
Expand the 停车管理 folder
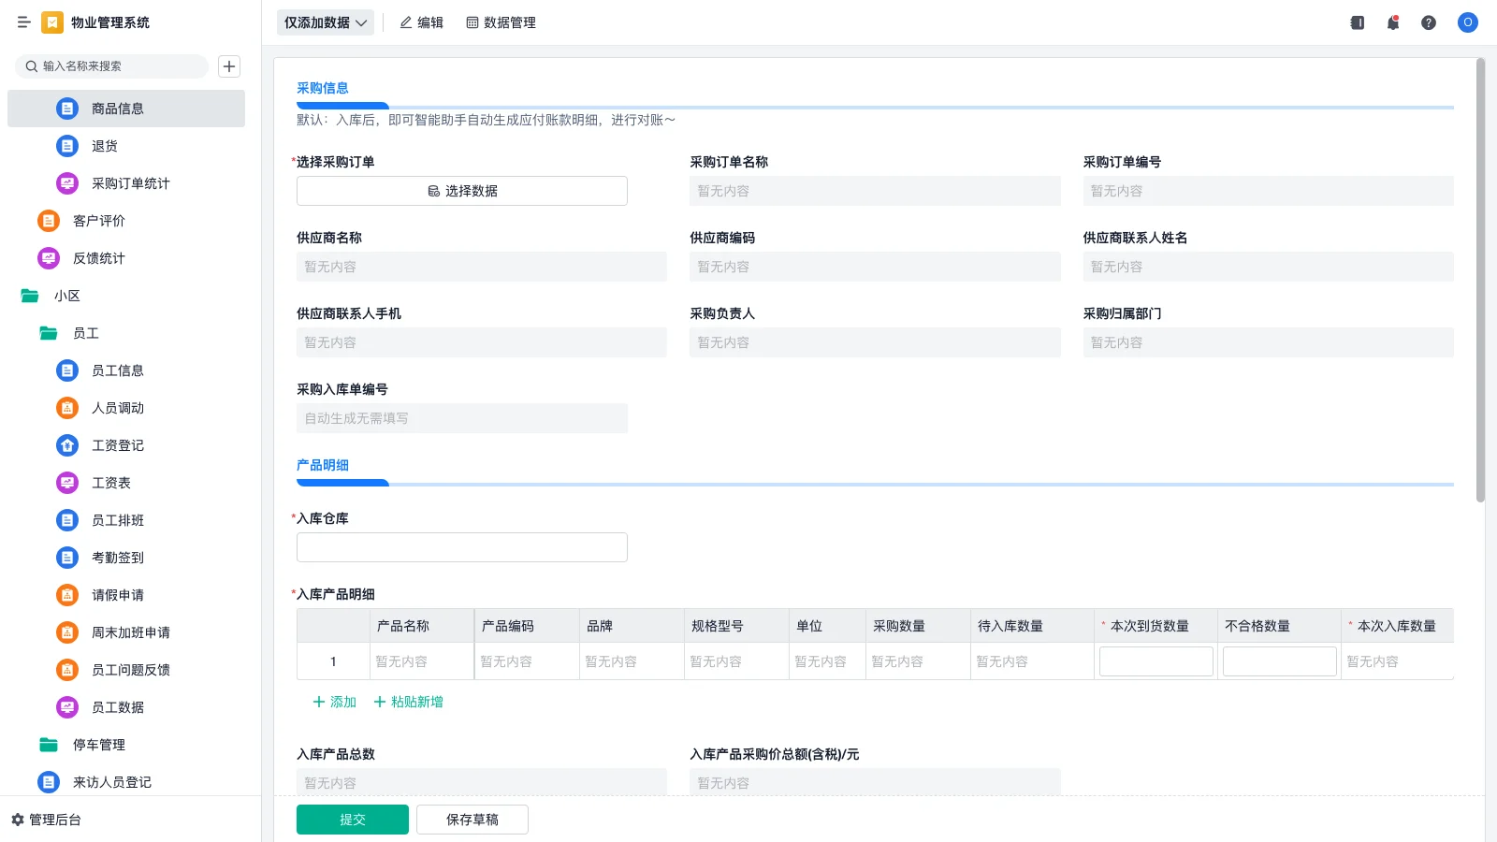click(100, 745)
